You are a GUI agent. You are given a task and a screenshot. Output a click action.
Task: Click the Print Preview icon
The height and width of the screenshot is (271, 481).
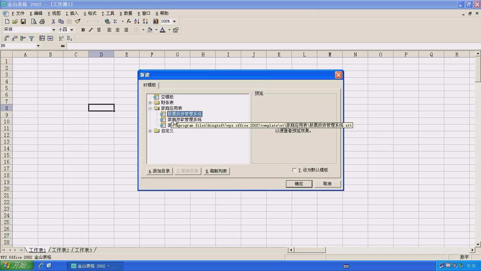(x=34, y=22)
